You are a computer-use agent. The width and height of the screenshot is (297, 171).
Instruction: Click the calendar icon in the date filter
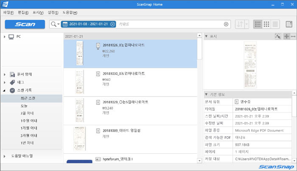(65, 24)
